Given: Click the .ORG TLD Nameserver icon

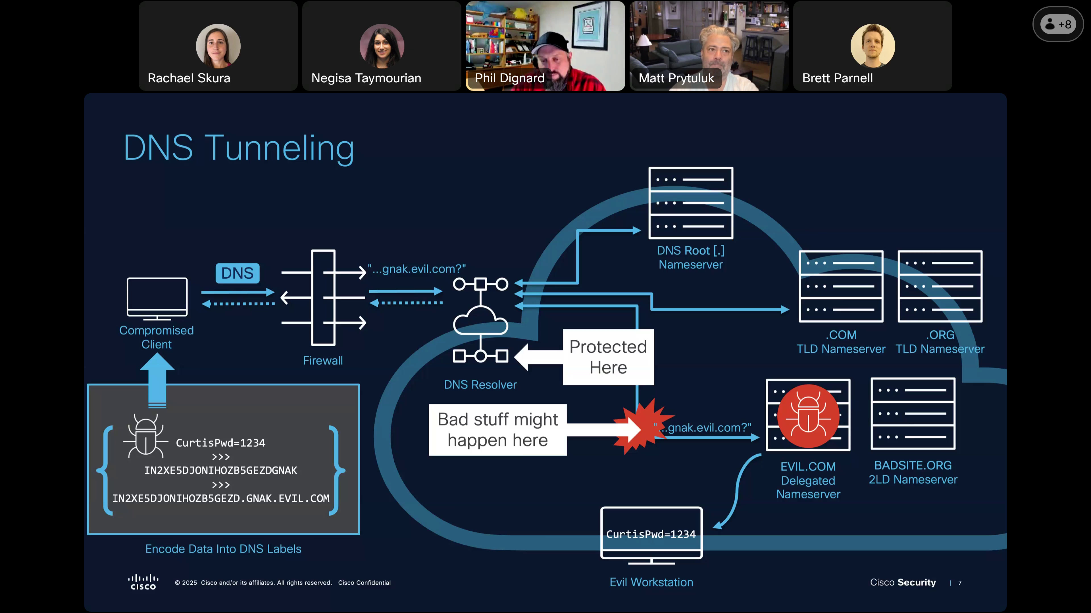Looking at the screenshot, I should (940, 286).
